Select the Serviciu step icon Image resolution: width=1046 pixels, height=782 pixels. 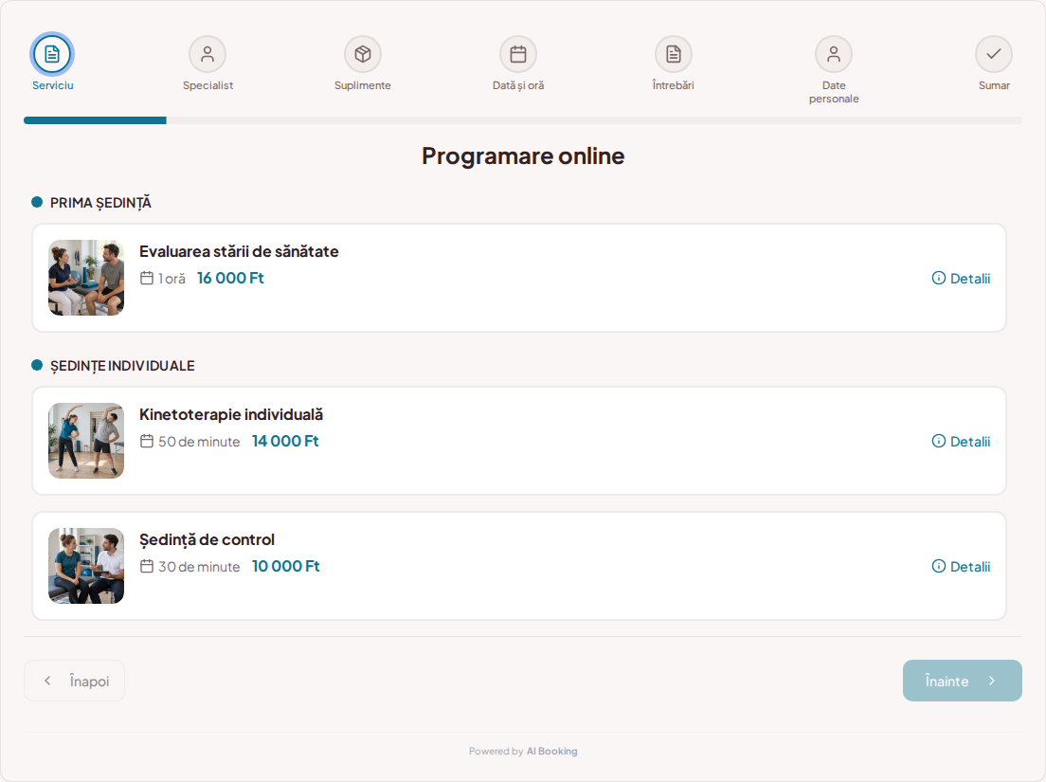(52, 54)
